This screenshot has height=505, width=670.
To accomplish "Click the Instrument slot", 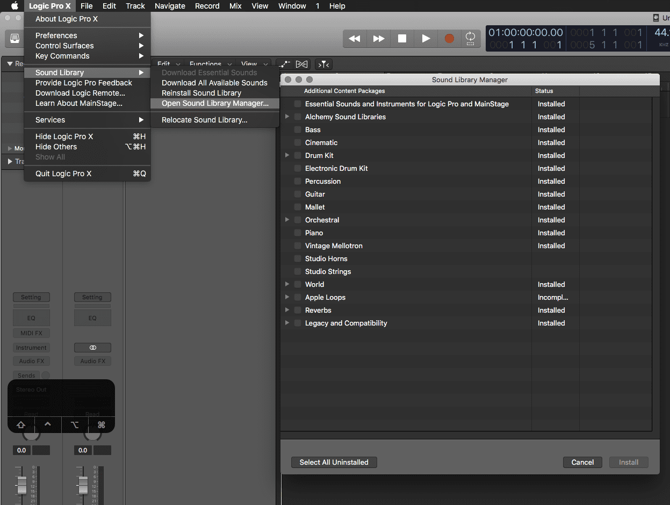I will [31, 348].
